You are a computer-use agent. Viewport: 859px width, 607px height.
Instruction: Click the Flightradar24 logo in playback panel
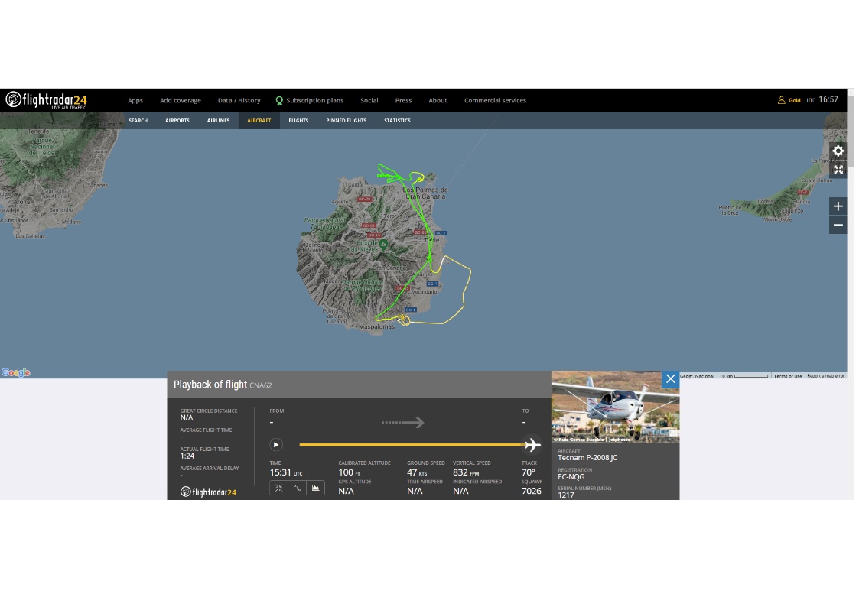(x=208, y=492)
